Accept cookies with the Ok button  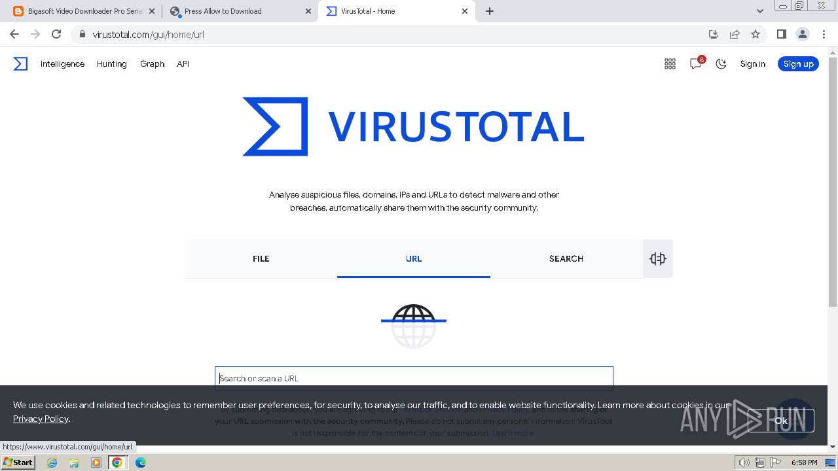point(780,421)
